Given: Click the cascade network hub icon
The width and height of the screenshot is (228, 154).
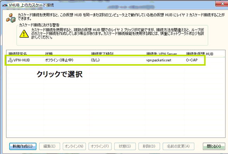Looking at the screenshot, I should click(x=11, y=18).
